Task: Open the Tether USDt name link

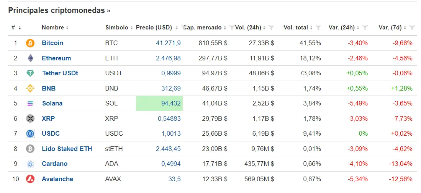Action: click(x=60, y=73)
